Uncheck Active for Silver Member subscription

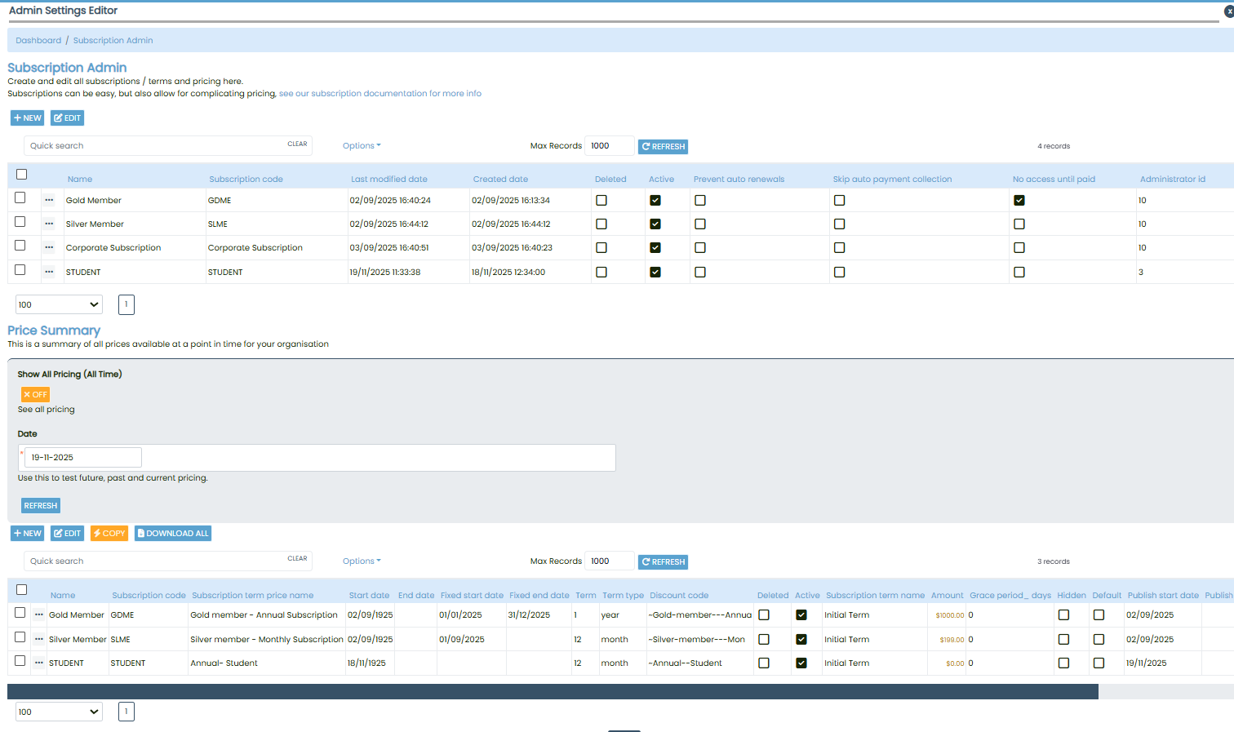tap(655, 224)
